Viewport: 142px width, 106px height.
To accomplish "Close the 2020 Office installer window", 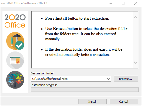I will pos(136,3).
